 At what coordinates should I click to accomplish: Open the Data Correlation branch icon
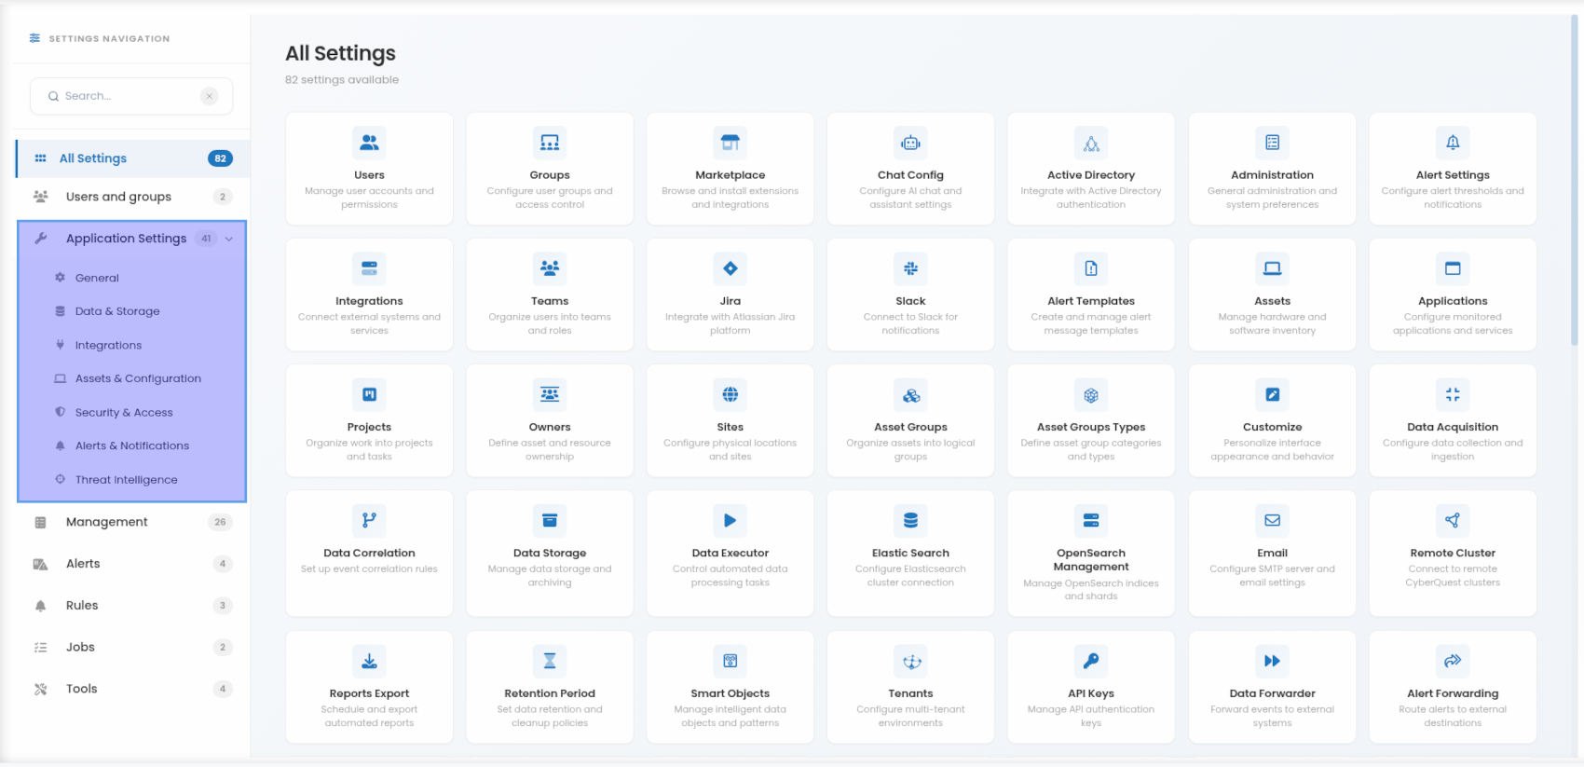click(x=369, y=520)
